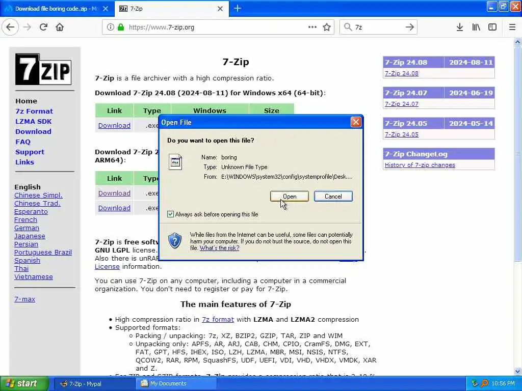Open the Support sidebar page
522x391 pixels.
pos(30,152)
